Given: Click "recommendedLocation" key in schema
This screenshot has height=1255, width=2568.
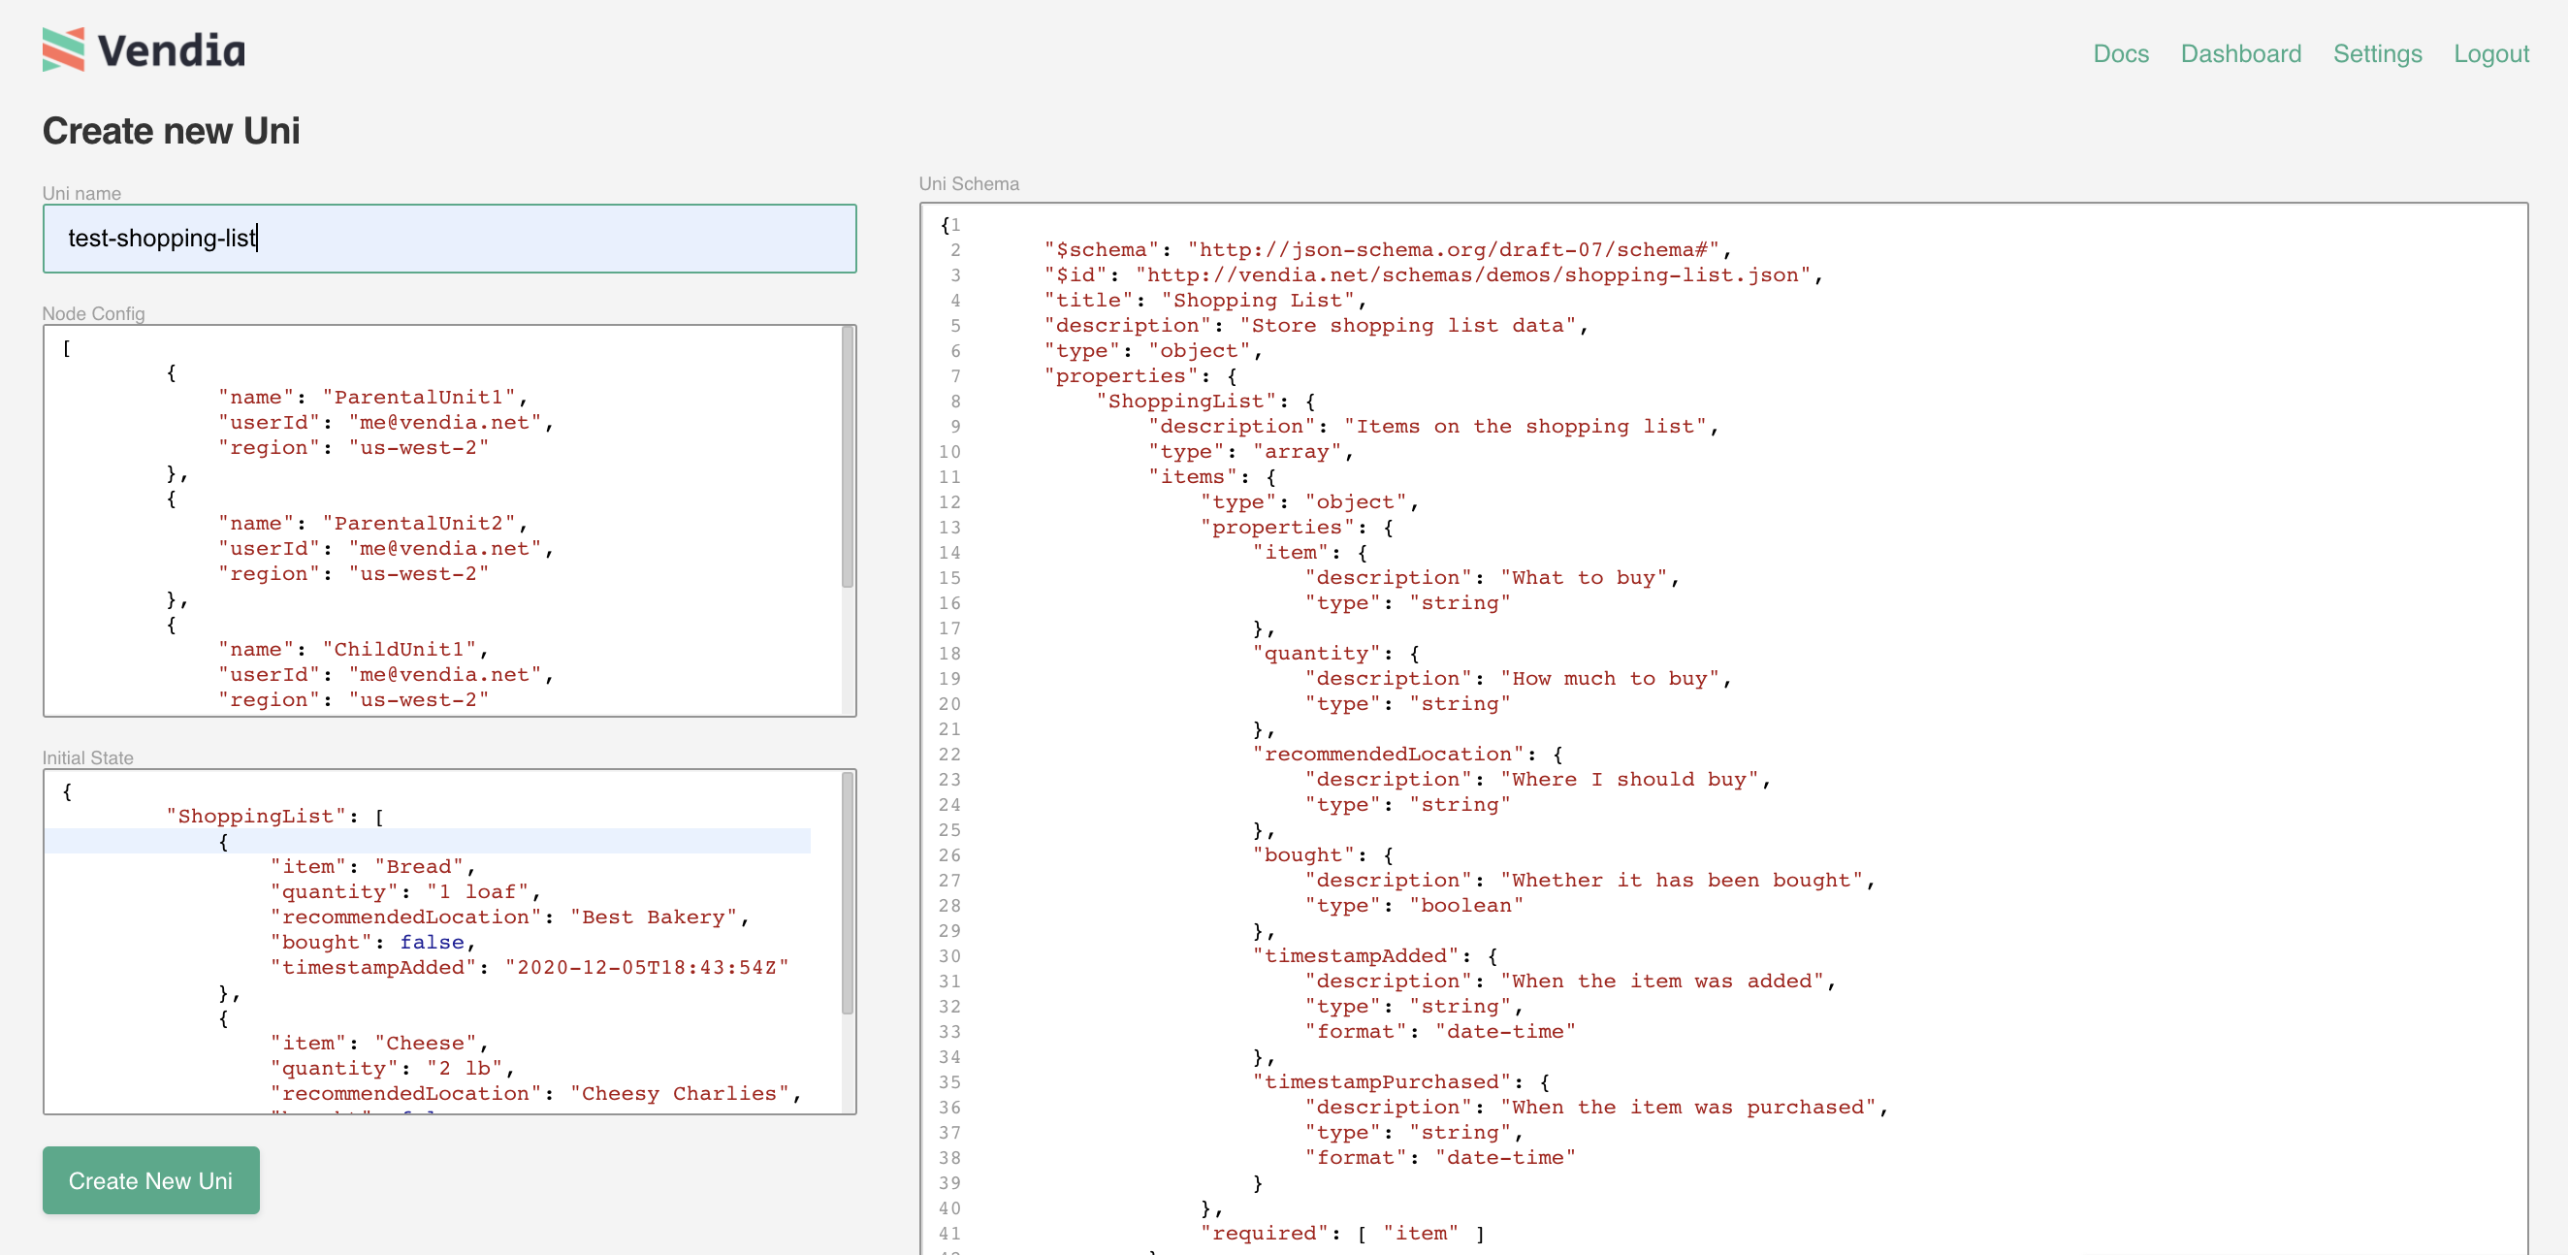Looking at the screenshot, I should click(1388, 754).
